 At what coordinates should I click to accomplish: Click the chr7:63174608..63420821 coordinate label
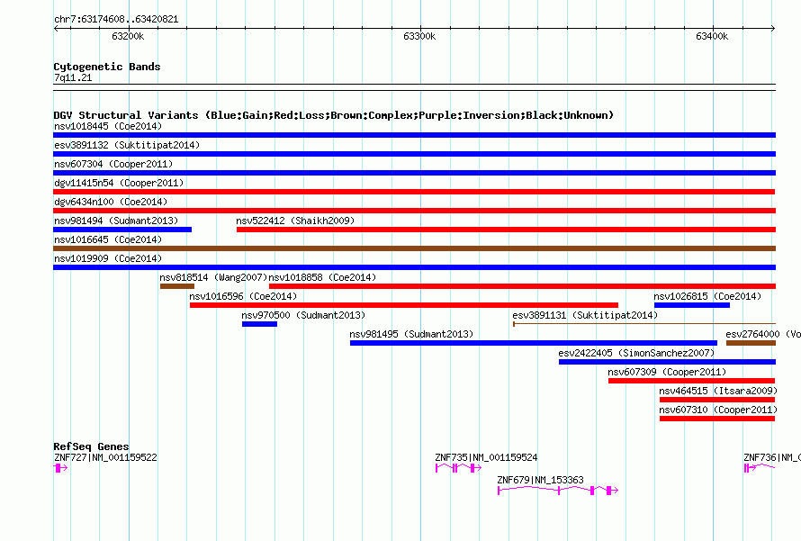pos(116,19)
